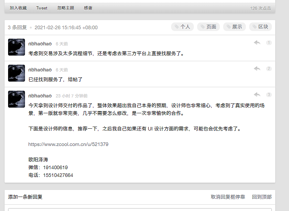
Task: Click 感谢 to thank the poster
Action: [x=88, y=8]
